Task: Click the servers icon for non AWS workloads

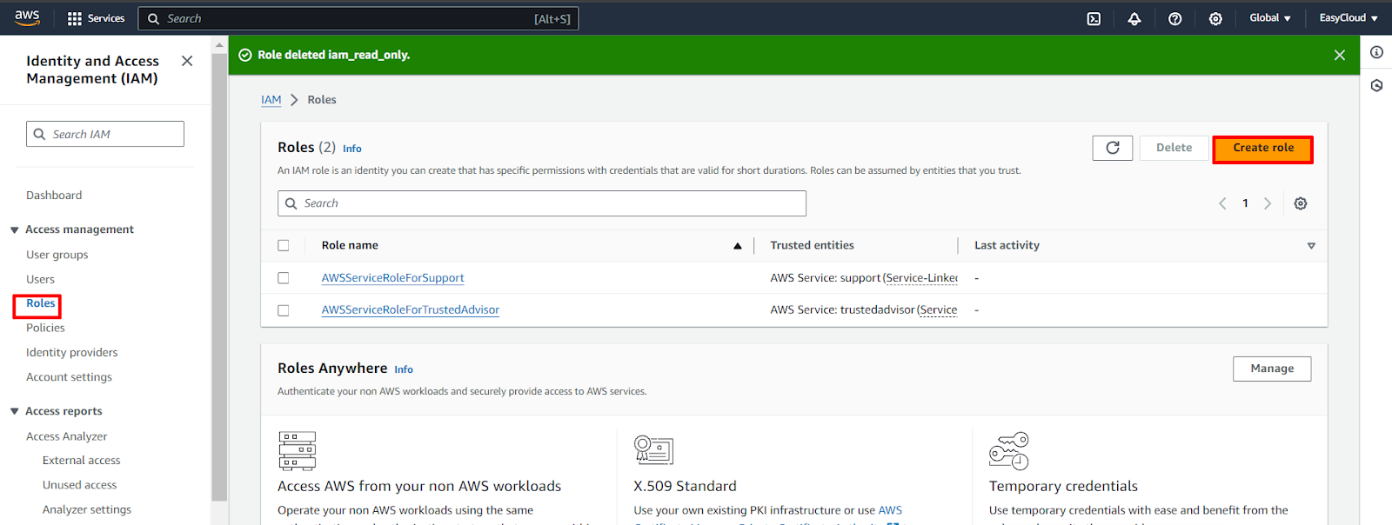Action: (x=298, y=451)
